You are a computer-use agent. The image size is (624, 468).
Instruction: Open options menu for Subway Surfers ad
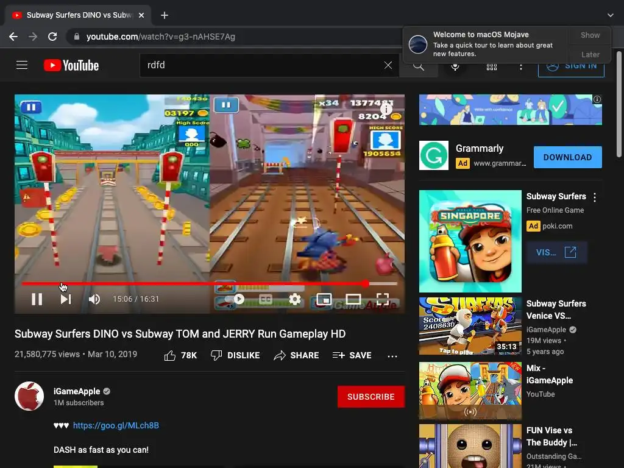click(x=595, y=197)
